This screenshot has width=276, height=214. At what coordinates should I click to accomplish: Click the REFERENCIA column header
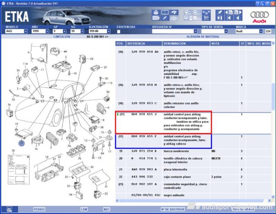point(144,44)
